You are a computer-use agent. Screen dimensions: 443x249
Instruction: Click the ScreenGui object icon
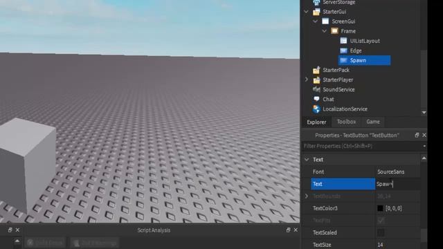[x=325, y=21]
